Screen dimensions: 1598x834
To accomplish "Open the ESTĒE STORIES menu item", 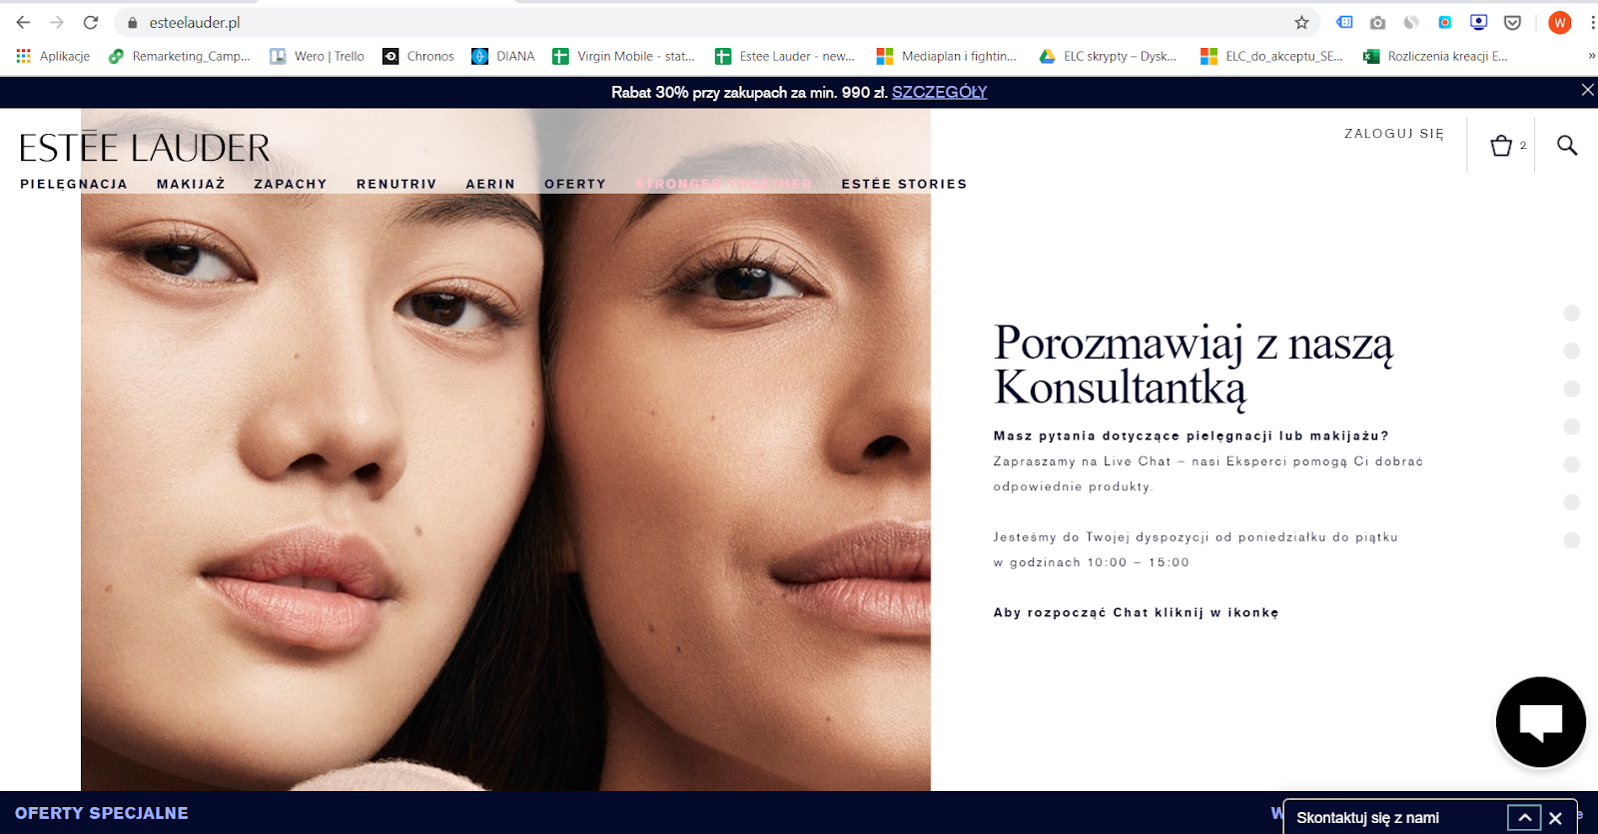I will coord(904,184).
